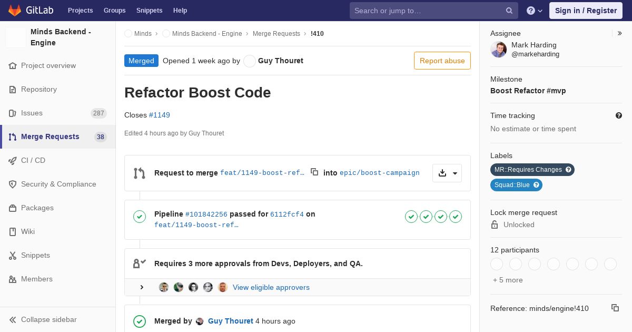Open Merge Requests in sidebar
The image size is (632, 332).
tap(58, 136)
